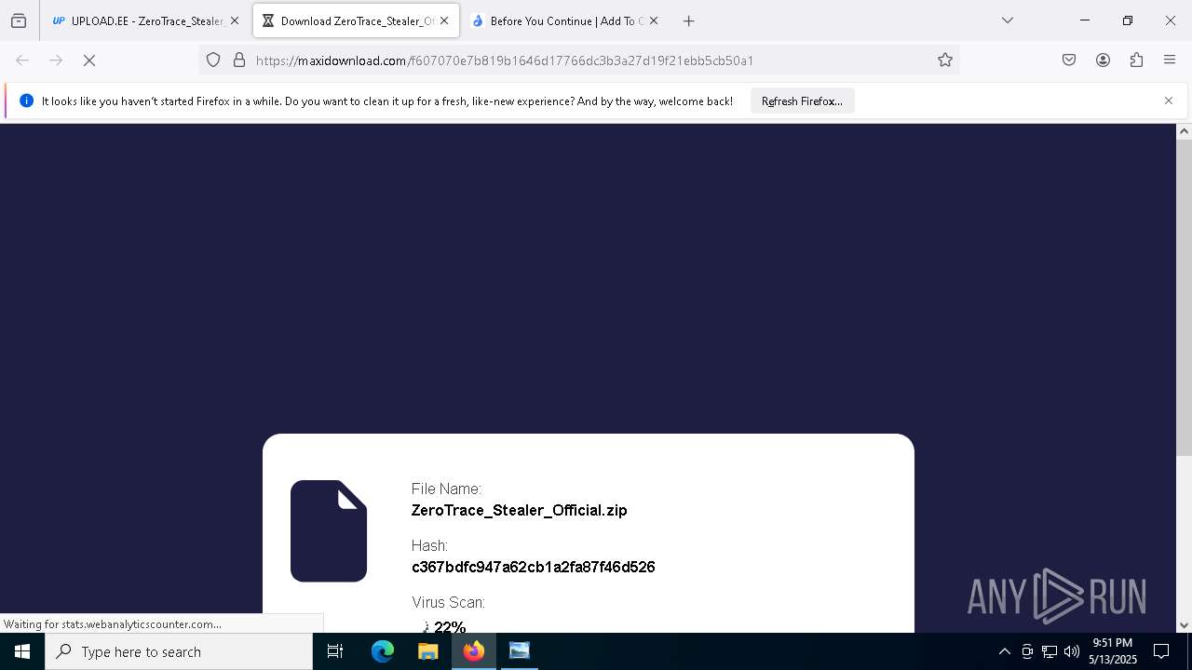Expand the list all tabs chevron
Image resolution: width=1192 pixels, height=670 pixels.
1007,20
